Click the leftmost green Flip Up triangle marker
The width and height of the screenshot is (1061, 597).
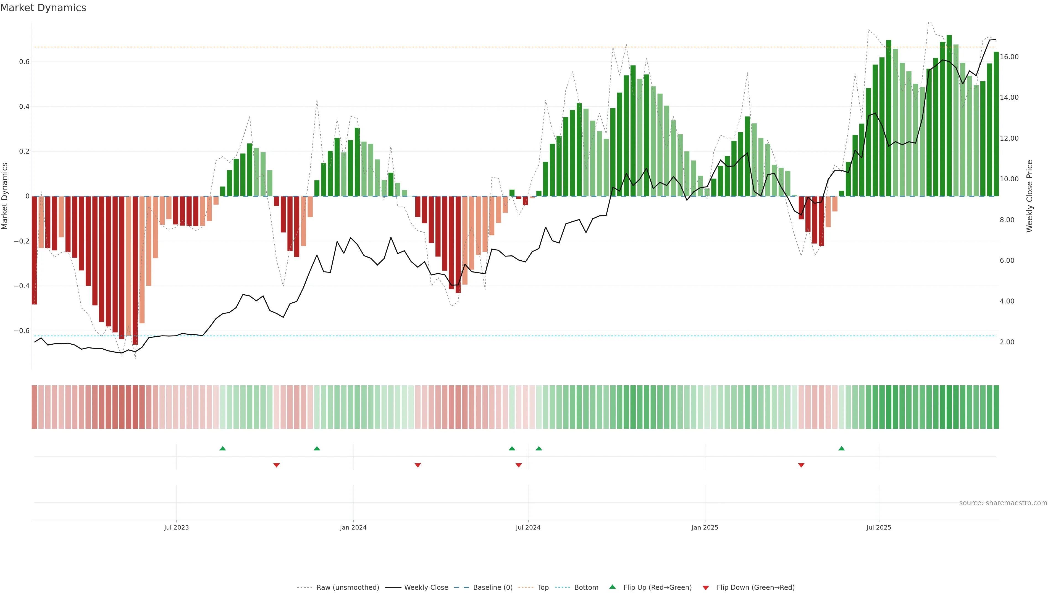tap(223, 448)
